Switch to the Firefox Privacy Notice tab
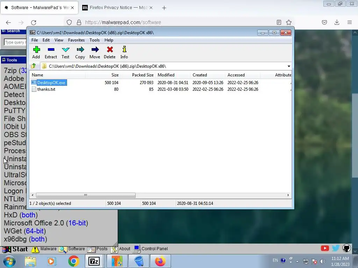 pyautogui.click(x=117, y=8)
